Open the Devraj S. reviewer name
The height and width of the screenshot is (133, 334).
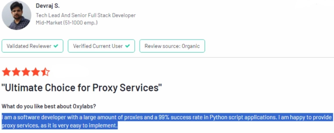pyautogui.click(x=48, y=6)
